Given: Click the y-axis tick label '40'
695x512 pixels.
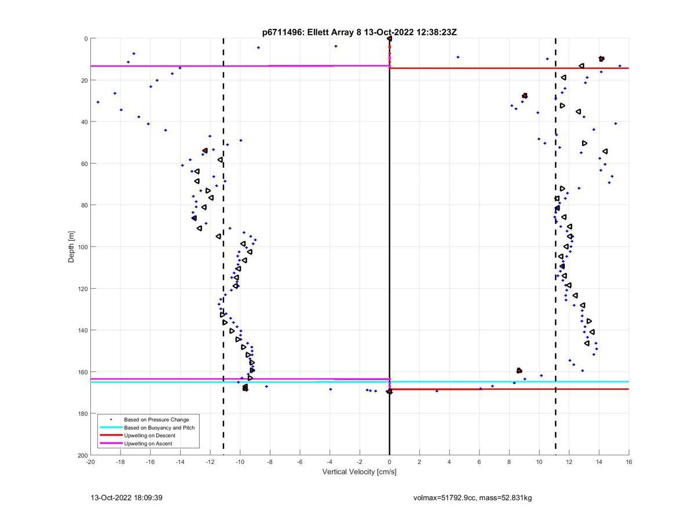Looking at the screenshot, I should tap(85, 122).
